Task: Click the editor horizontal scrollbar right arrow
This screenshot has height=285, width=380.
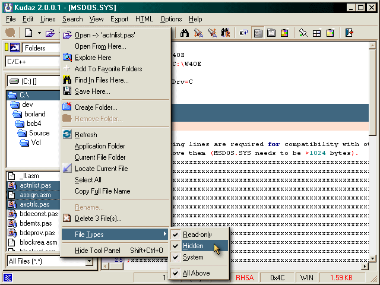Action: click(365, 267)
